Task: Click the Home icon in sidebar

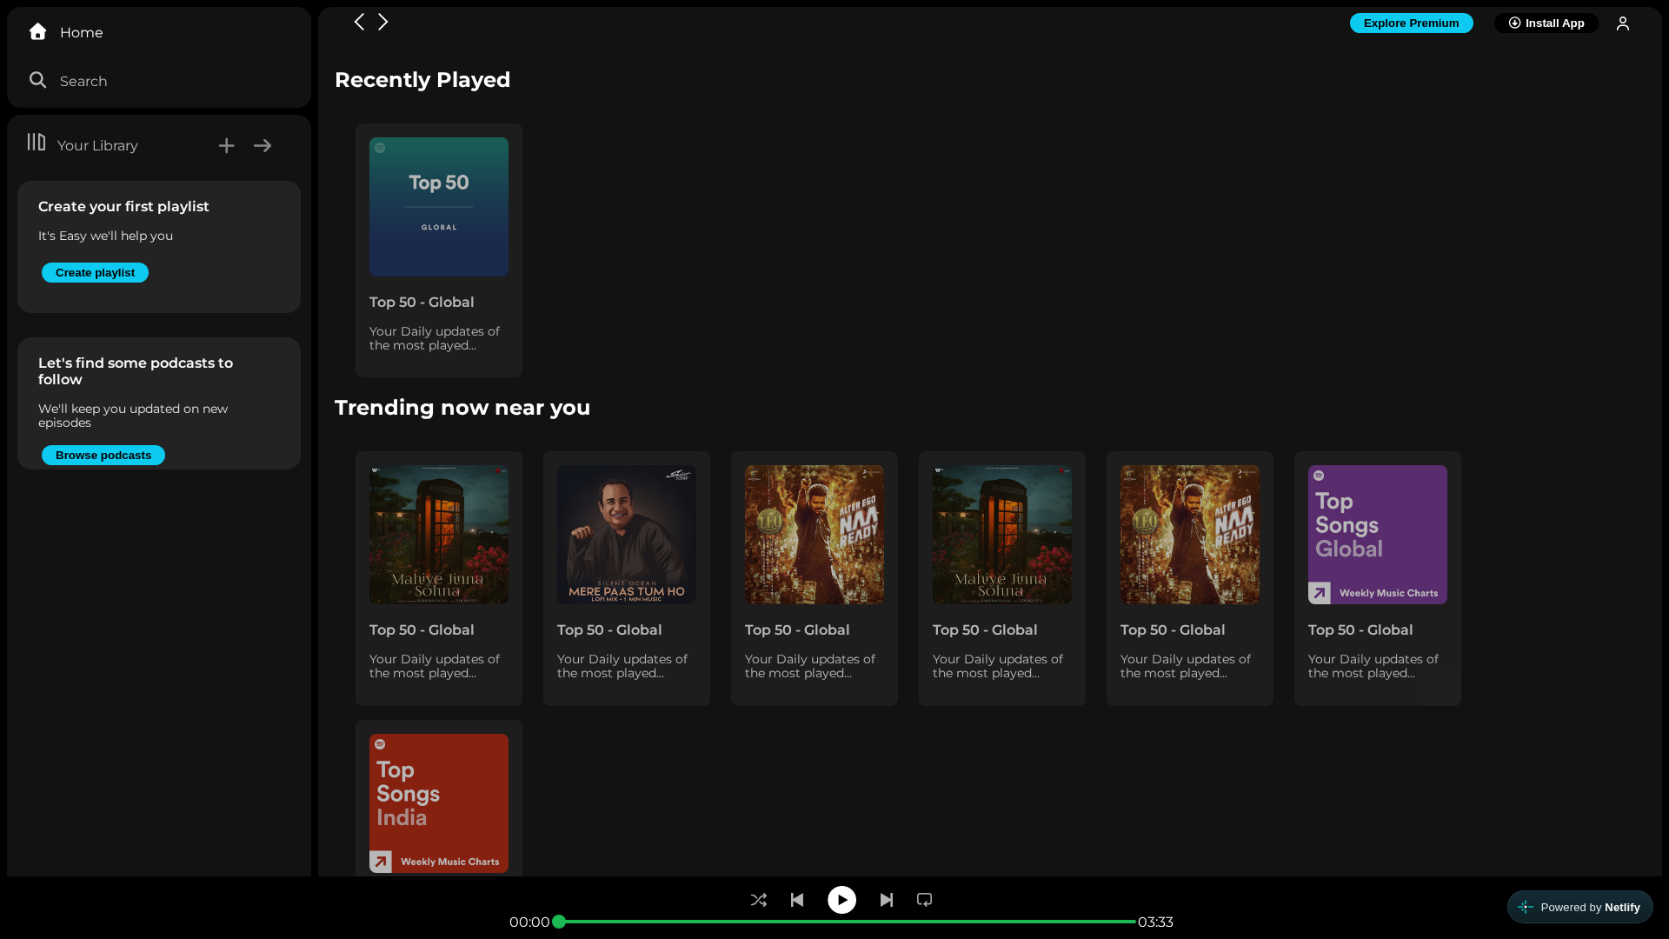Action: point(37,31)
